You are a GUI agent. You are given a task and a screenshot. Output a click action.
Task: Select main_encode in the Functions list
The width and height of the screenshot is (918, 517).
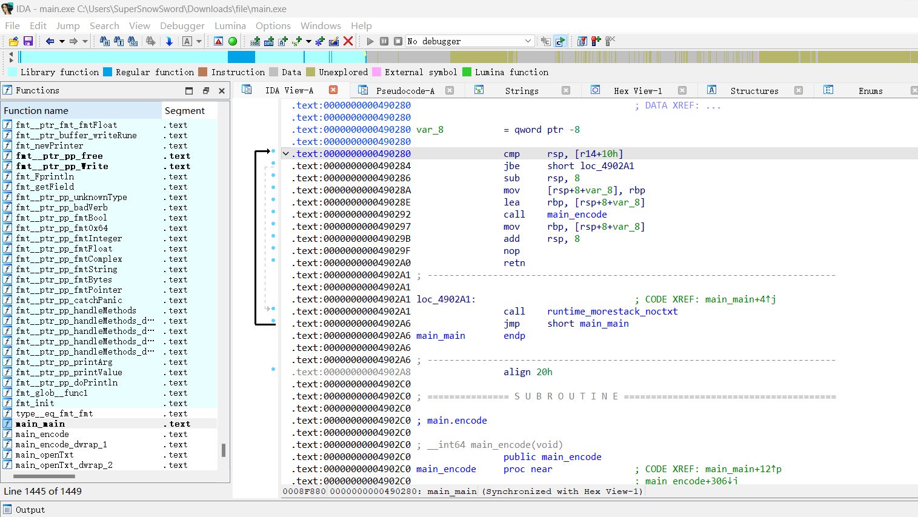(x=42, y=435)
